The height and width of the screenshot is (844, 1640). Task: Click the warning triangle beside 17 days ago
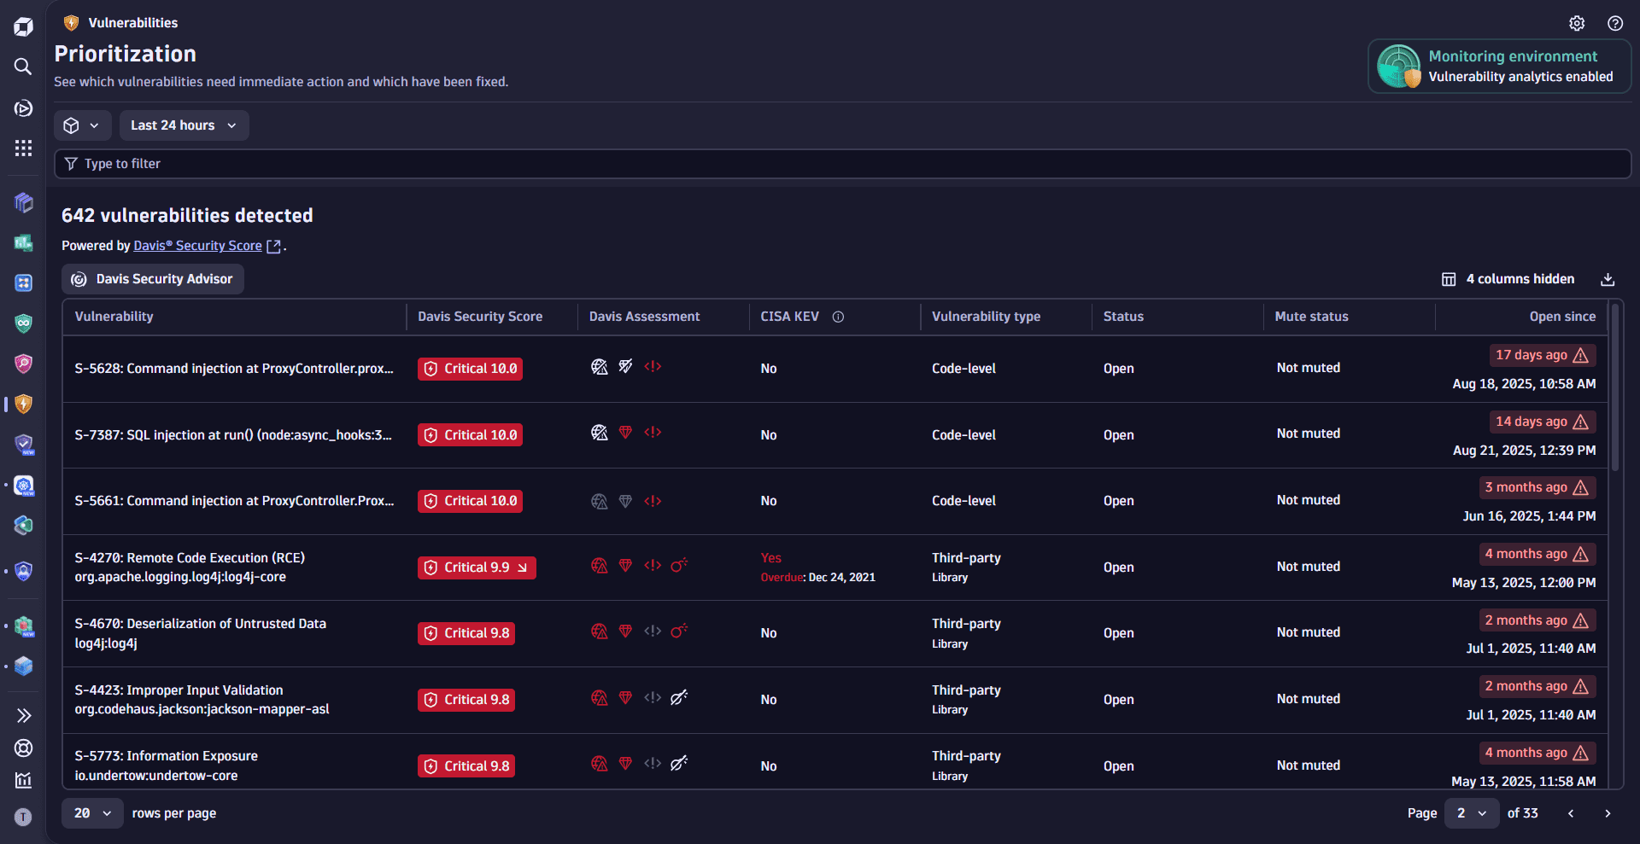pyautogui.click(x=1581, y=355)
